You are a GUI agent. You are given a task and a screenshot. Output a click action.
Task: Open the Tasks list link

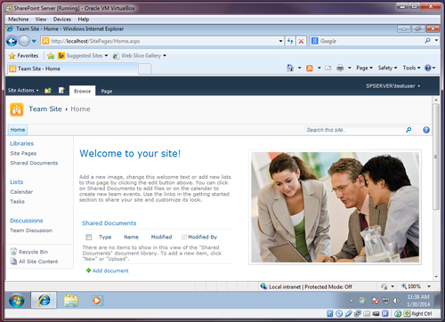tap(17, 201)
